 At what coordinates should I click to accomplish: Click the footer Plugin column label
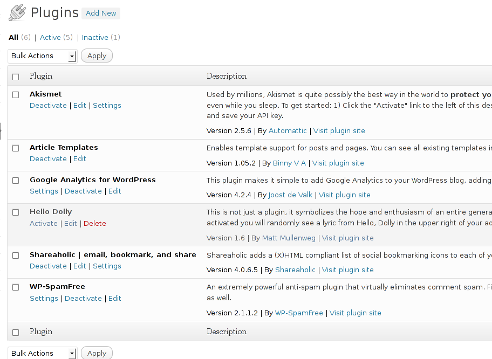41,332
